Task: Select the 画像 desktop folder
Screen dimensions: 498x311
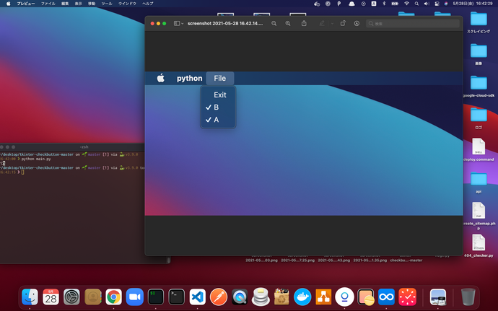Action: coord(479,54)
